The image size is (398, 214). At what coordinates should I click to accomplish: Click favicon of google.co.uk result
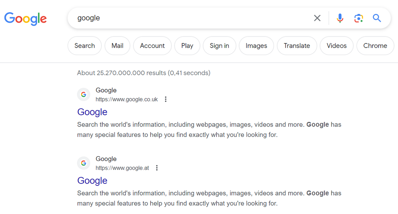pos(84,94)
